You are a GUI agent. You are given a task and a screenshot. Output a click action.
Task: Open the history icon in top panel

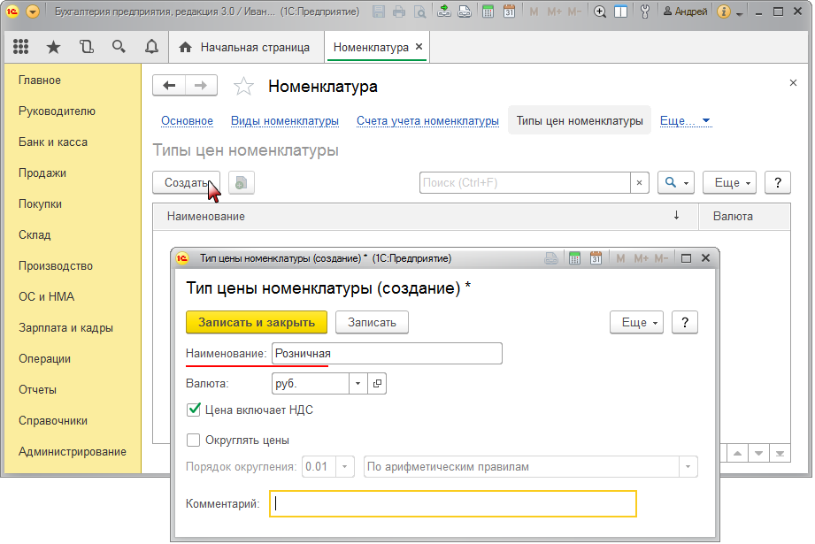(x=87, y=47)
